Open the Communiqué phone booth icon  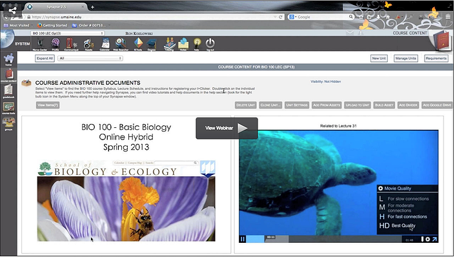click(71, 43)
